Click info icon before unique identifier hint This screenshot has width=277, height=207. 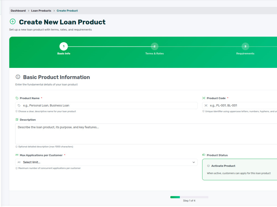203,111
